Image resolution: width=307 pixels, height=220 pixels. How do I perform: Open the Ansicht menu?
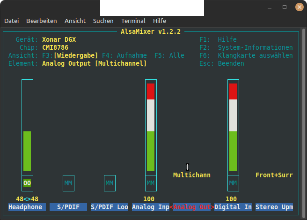75,21
